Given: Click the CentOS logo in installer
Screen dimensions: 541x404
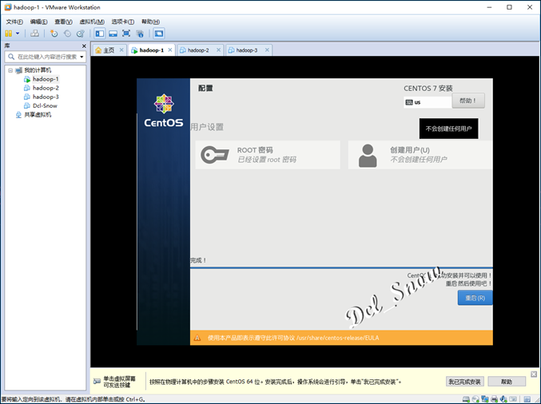Looking at the screenshot, I should point(164,111).
